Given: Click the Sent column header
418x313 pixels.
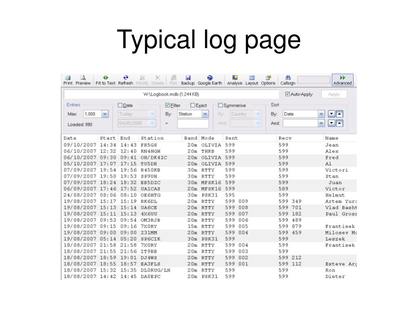Looking at the screenshot, I should tap(249, 138).
